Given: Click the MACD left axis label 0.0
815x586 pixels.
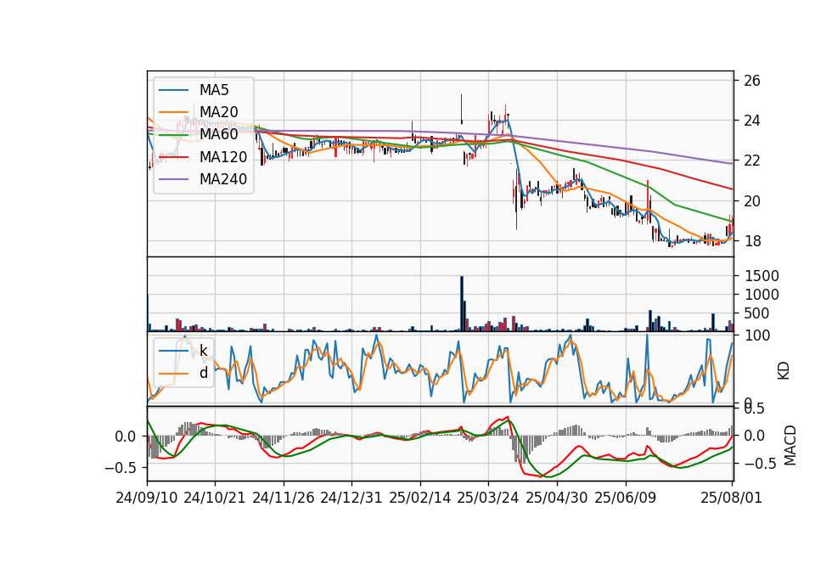Looking at the screenshot, I should (126, 437).
